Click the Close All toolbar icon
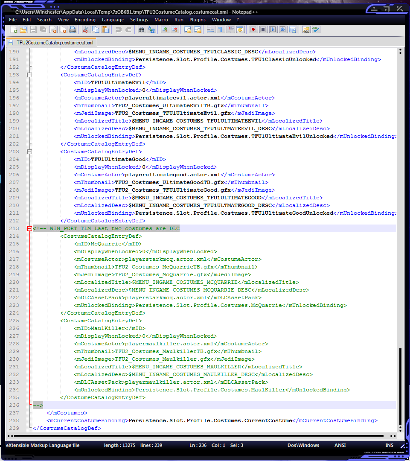410x461 pixels. (63, 29)
